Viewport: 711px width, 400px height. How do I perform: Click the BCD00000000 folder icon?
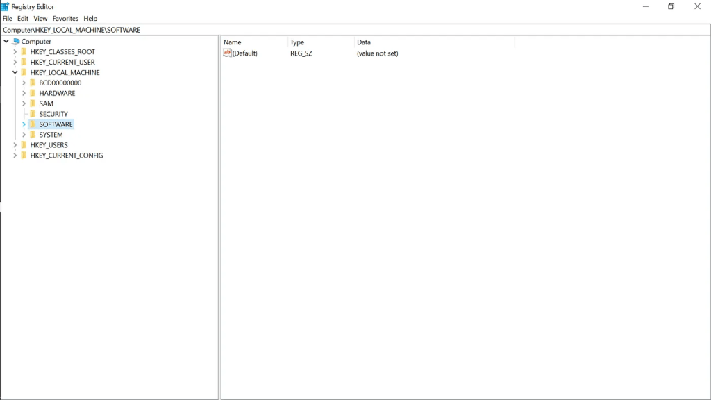tap(33, 83)
